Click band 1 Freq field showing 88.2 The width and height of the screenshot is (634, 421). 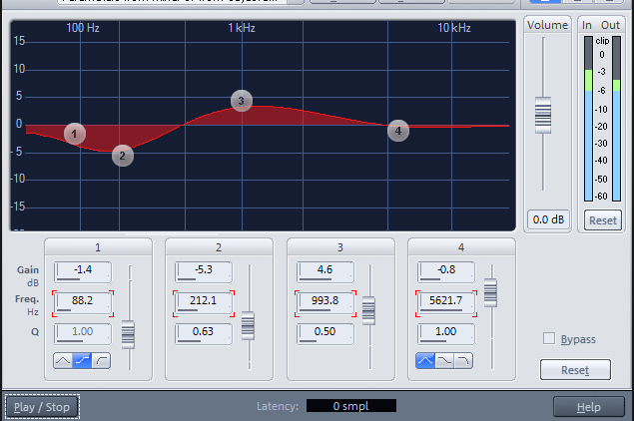click(x=83, y=302)
